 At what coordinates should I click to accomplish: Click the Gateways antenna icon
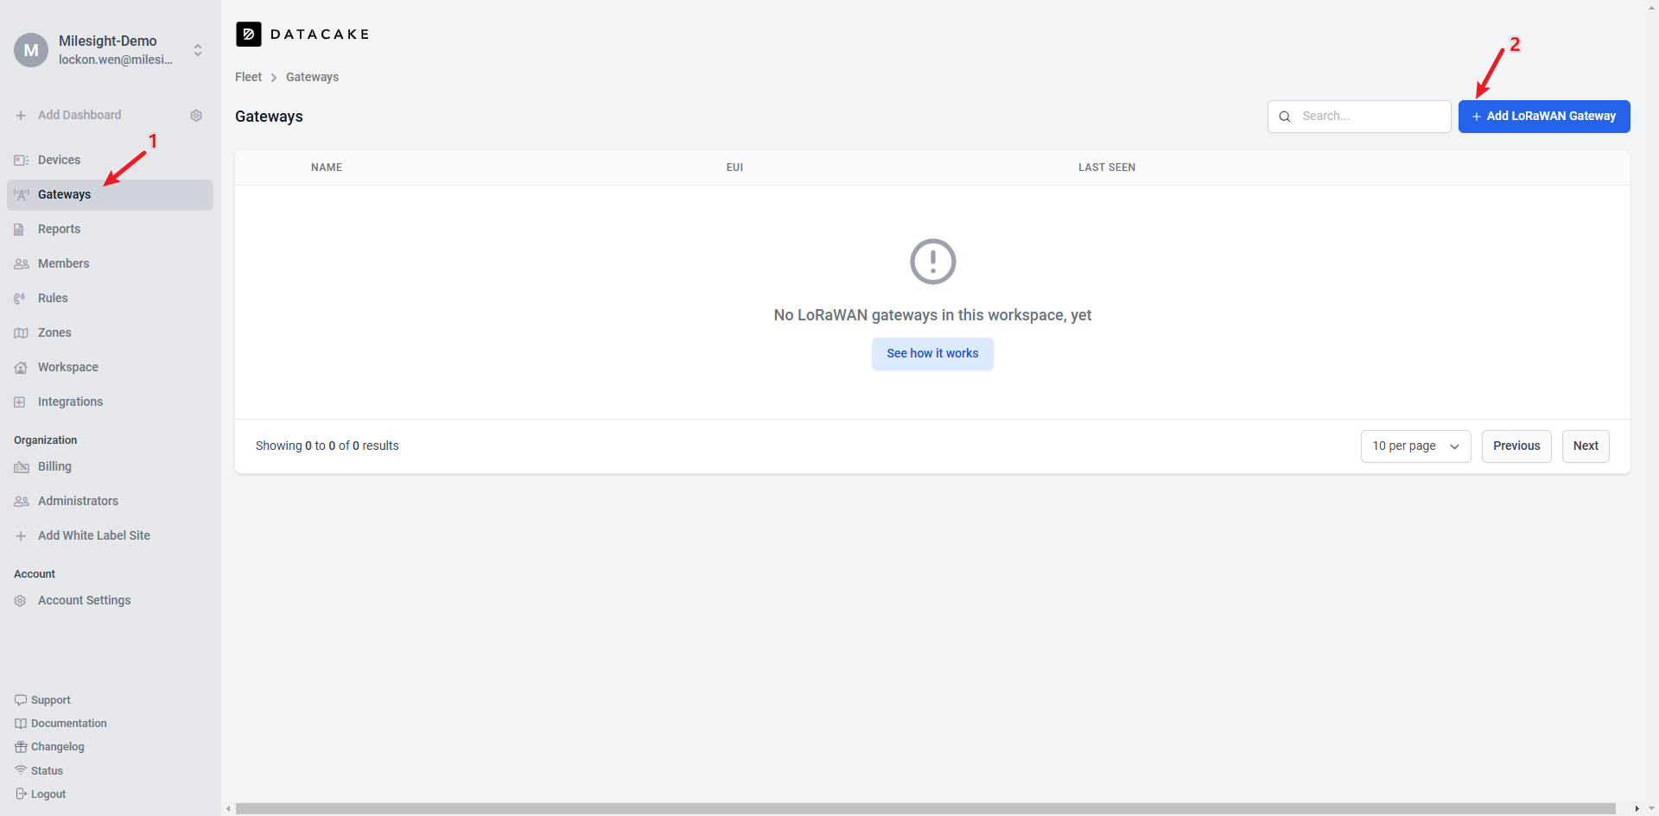(x=21, y=195)
